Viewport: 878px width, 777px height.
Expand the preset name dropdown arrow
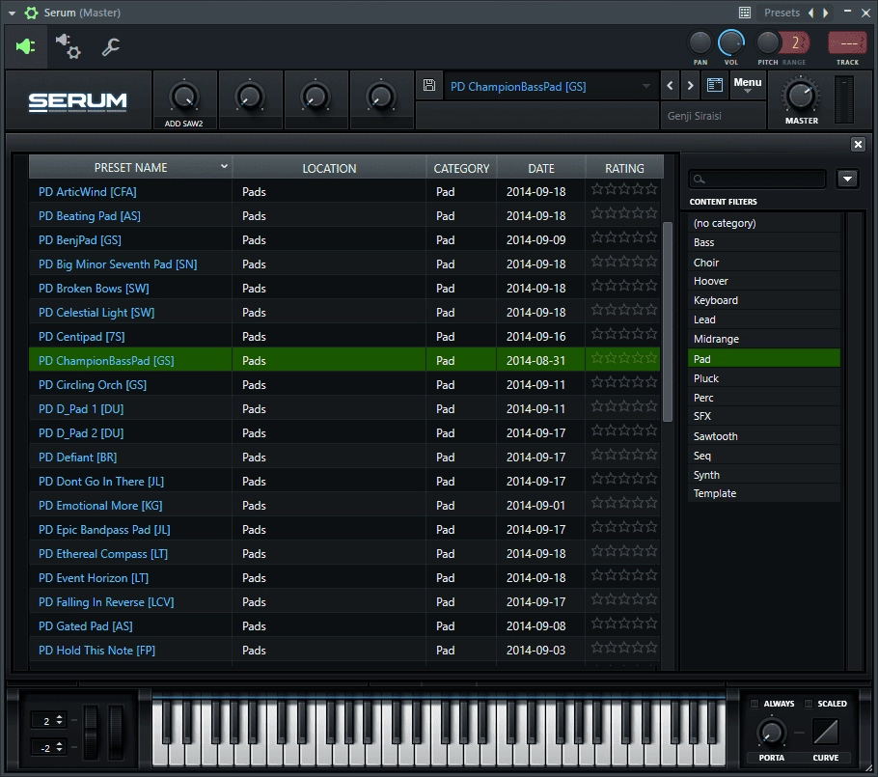[x=646, y=86]
